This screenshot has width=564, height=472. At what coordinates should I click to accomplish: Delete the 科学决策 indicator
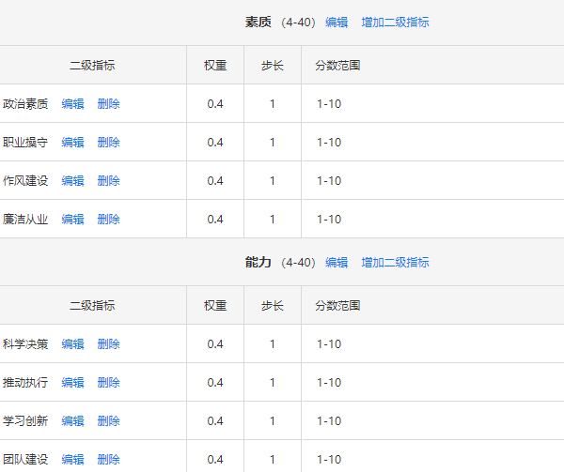coord(109,343)
